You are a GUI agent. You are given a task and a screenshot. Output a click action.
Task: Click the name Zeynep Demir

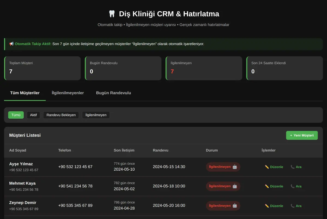click(x=23, y=203)
